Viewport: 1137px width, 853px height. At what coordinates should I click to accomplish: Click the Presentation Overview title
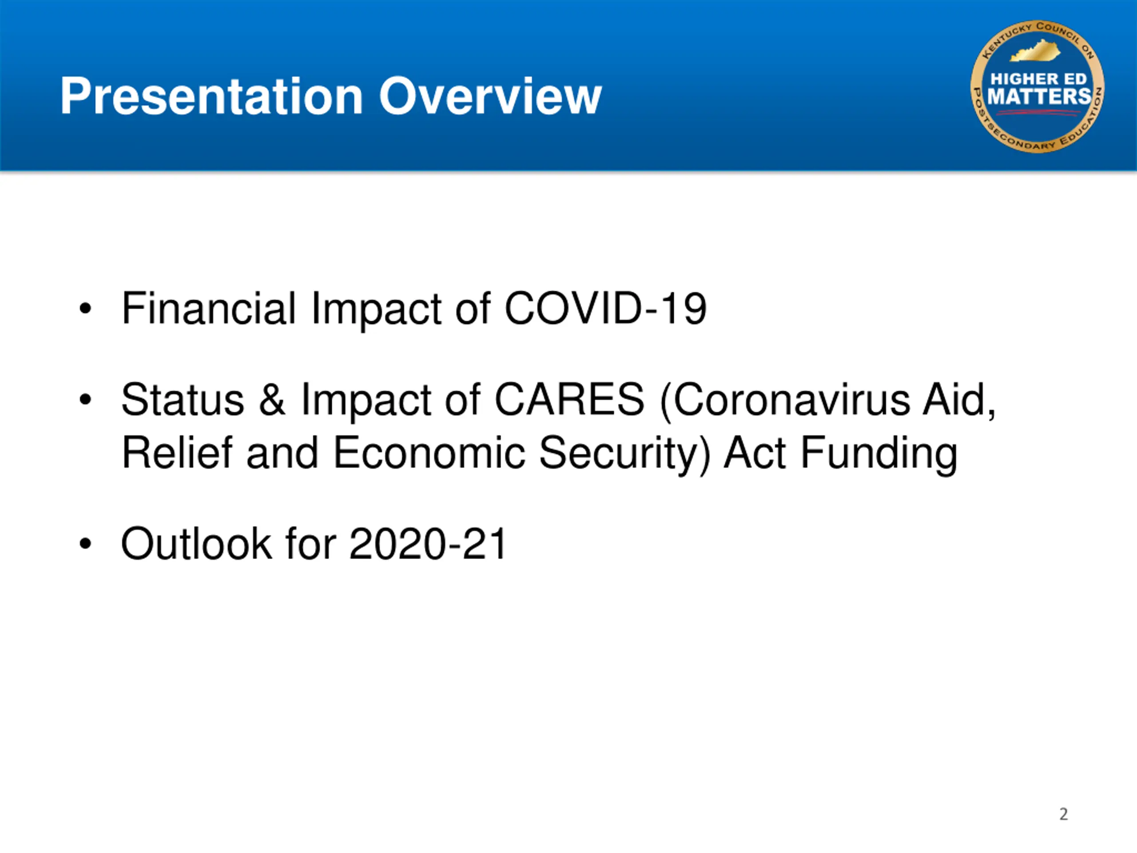330,96
